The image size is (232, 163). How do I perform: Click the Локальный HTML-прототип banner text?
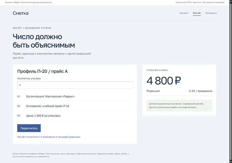200,2
